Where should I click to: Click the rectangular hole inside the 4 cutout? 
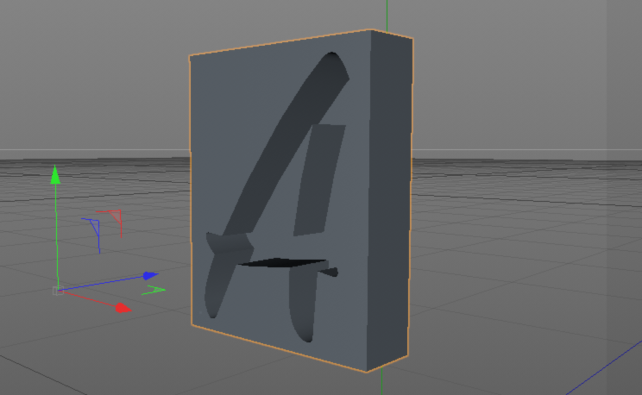point(319,180)
